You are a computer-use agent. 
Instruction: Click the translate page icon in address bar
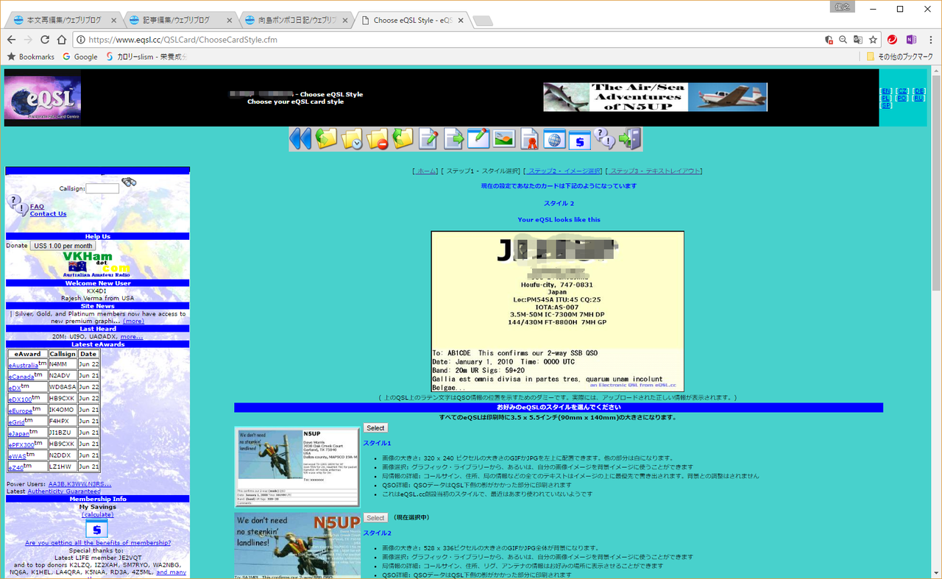858,40
